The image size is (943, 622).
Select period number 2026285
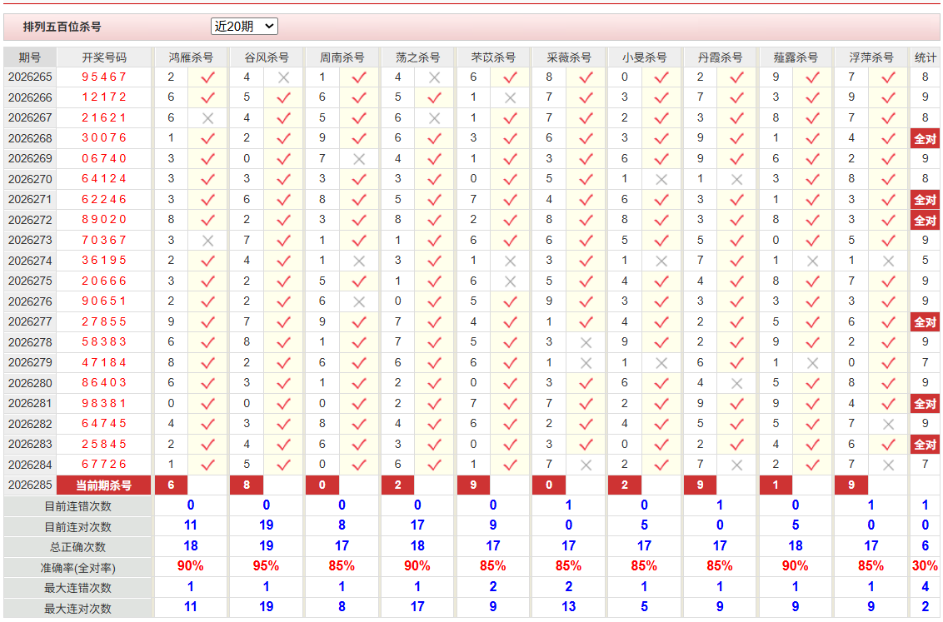point(30,485)
